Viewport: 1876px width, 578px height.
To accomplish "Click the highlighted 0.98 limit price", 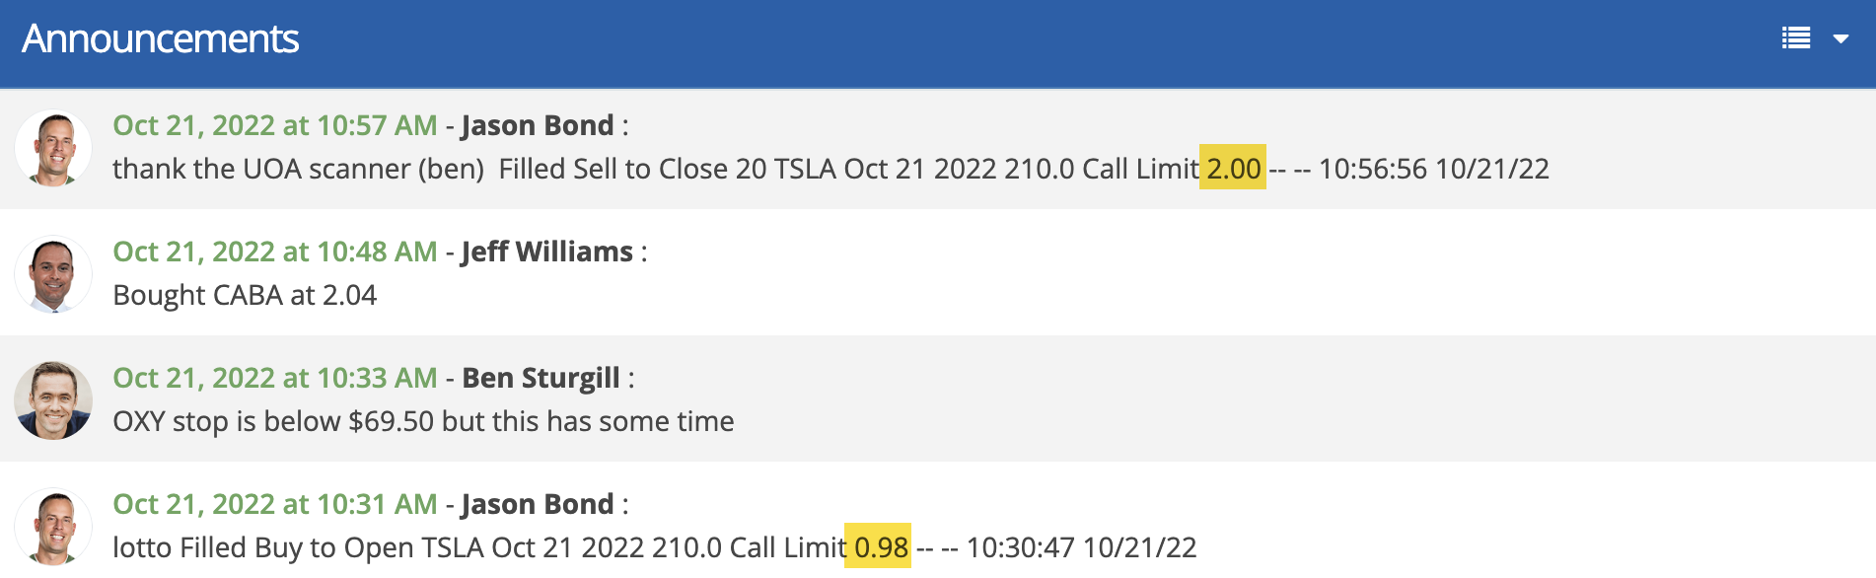I will coord(880,547).
